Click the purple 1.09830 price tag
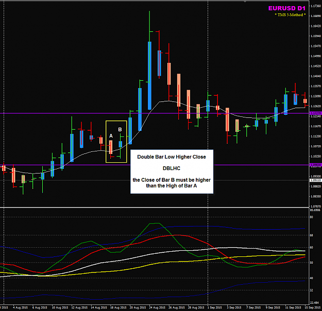The image size is (322, 311). [315, 165]
